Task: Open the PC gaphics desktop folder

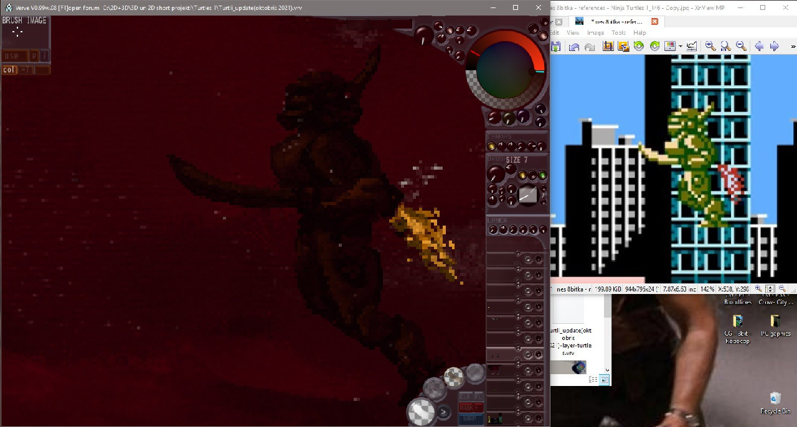Action: pyautogui.click(x=775, y=326)
